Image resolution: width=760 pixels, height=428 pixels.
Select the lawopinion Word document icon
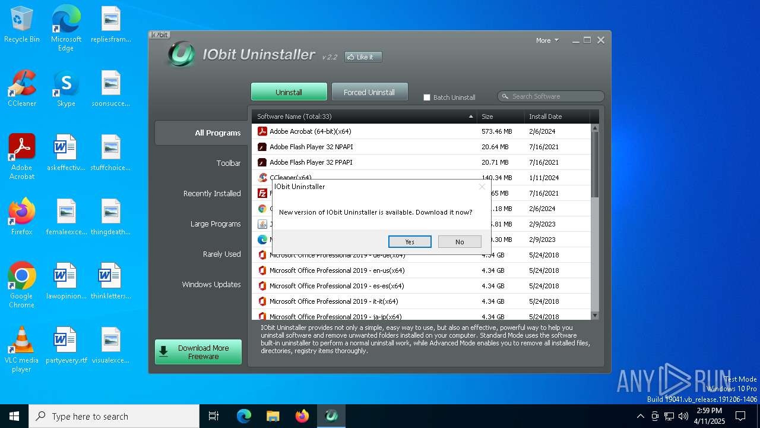[x=65, y=275]
